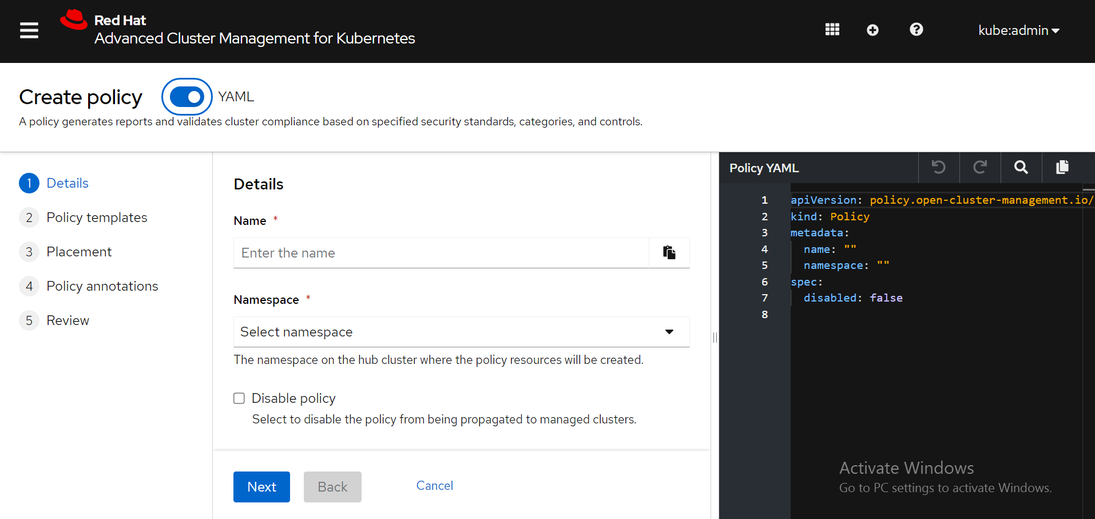Redo the YAML editor change

click(980, 167)
